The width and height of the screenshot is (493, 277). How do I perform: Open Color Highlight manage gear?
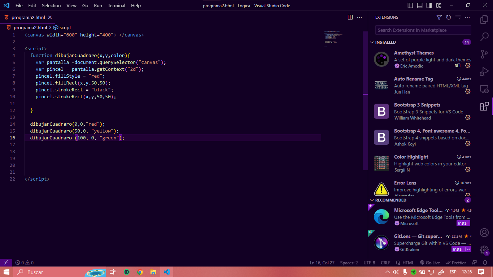(x=468, y=170)
